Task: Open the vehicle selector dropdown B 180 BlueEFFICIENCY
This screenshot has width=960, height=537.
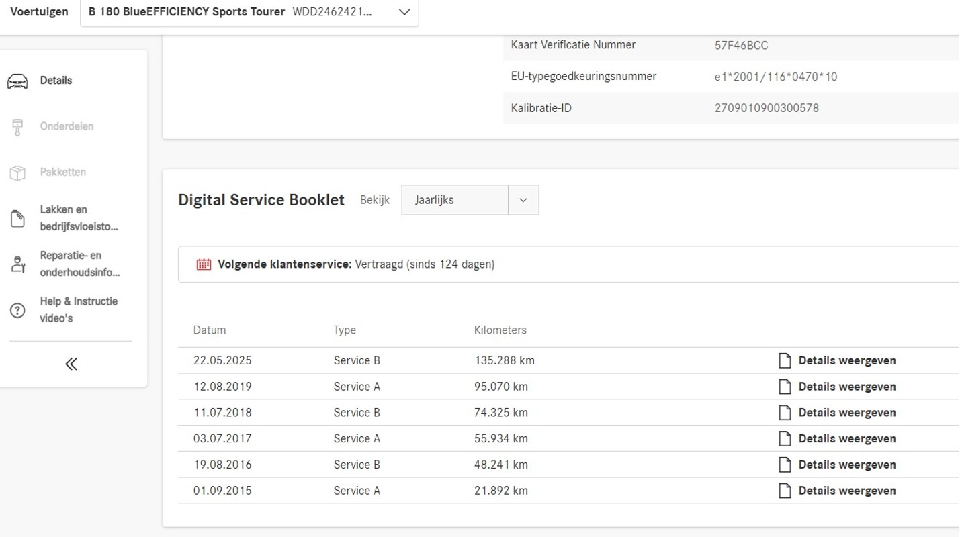Action: pos(249,13)
